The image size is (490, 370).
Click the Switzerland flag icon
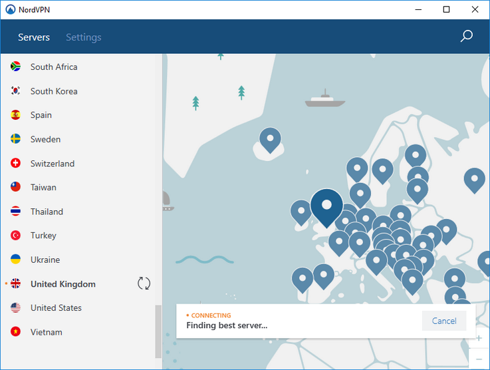[15, 163]
